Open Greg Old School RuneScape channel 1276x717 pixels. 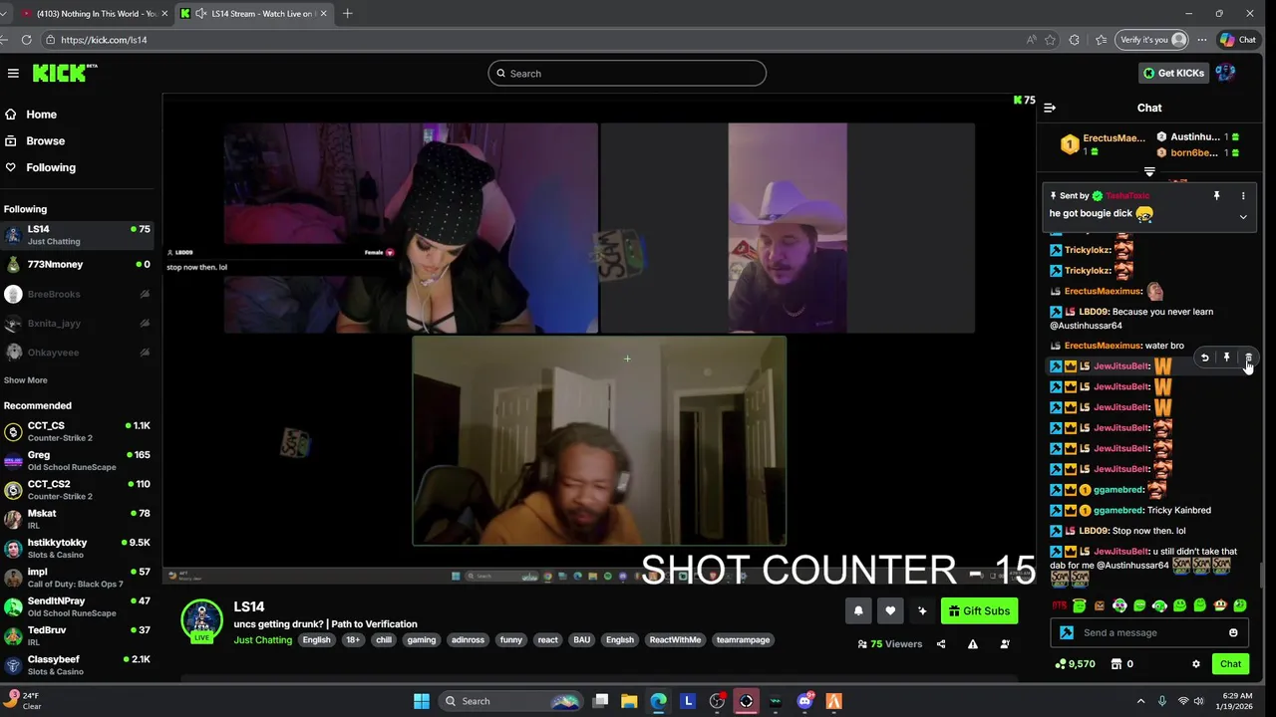point(78,460)
